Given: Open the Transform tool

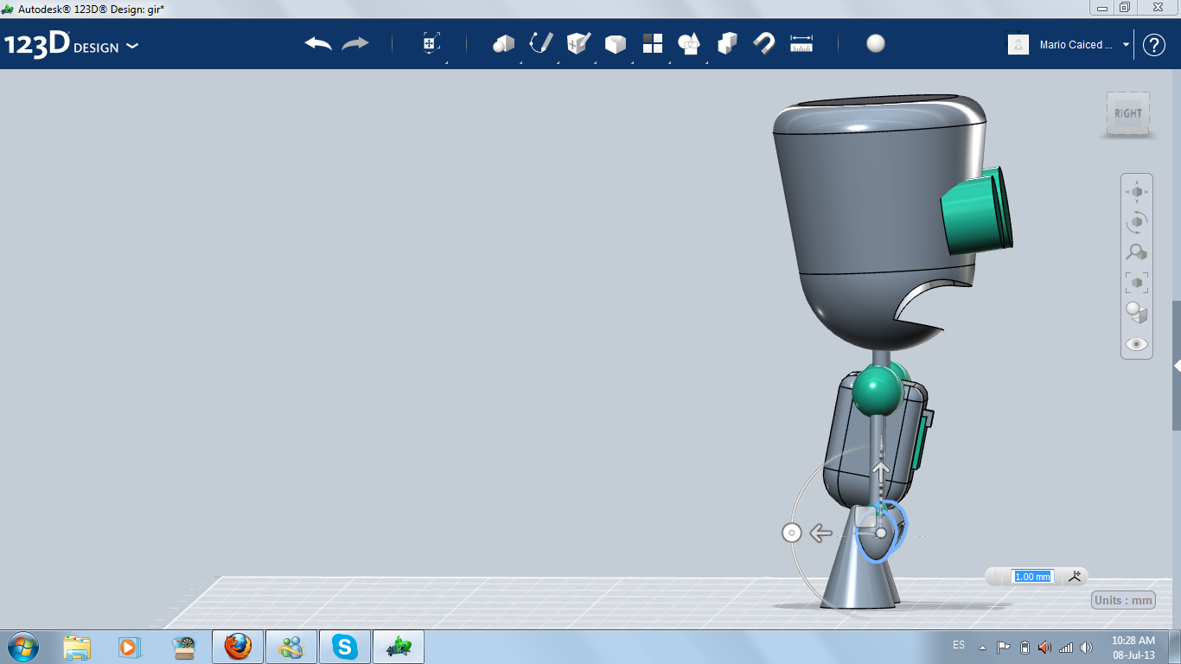Looking at the screenshot, I should coord(431,44).
